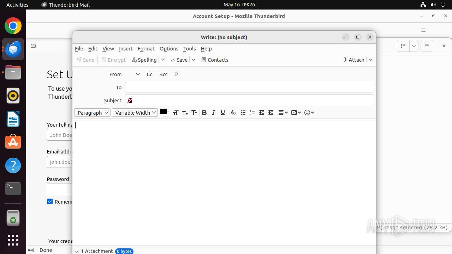Attach a file to the message

pos(354,60)
